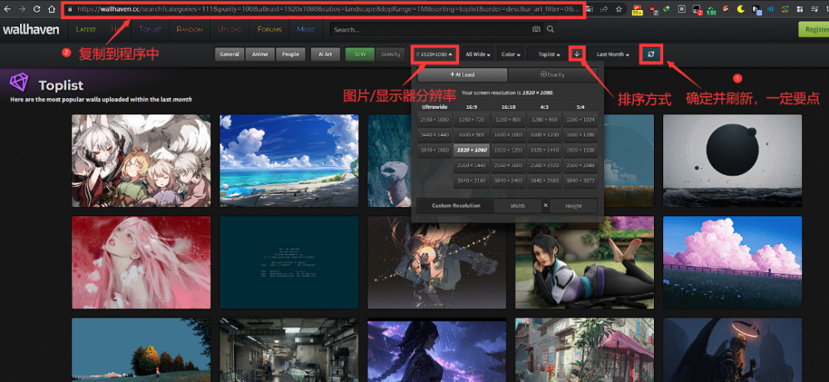Search by image using camera icon
Viewport: 829px width, 382px height.
tap(536, 30)
